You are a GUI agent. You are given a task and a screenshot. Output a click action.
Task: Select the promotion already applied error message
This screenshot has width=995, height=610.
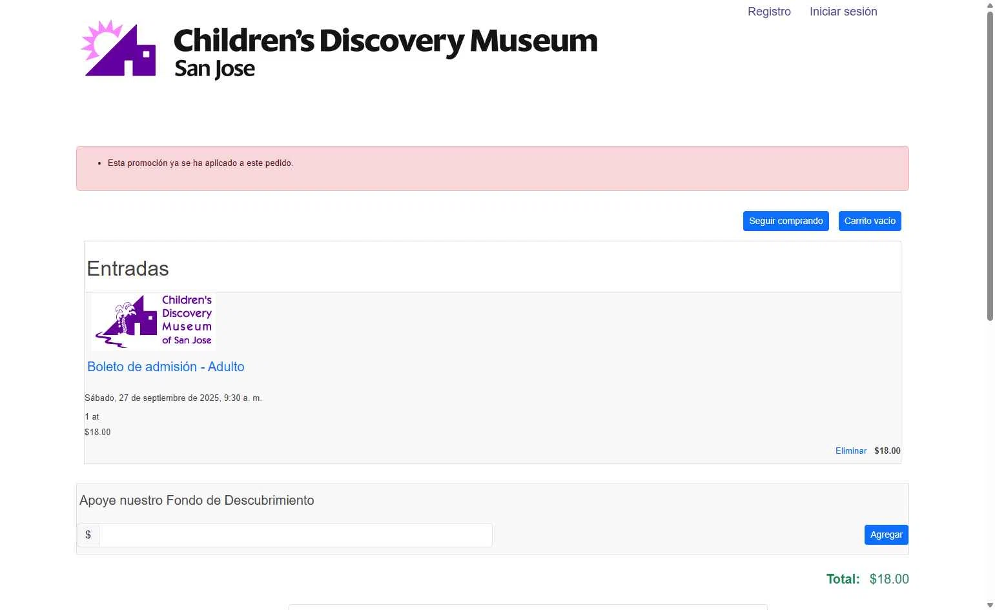200,163
